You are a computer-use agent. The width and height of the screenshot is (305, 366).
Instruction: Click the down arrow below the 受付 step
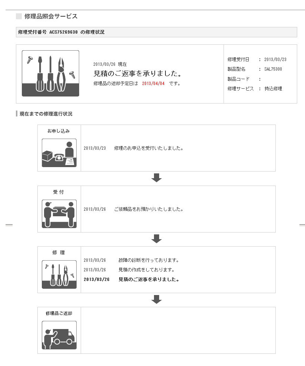click(157, 239)
